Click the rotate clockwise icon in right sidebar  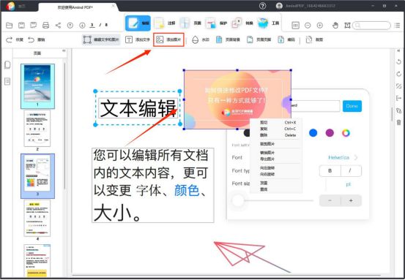(398, 75)
